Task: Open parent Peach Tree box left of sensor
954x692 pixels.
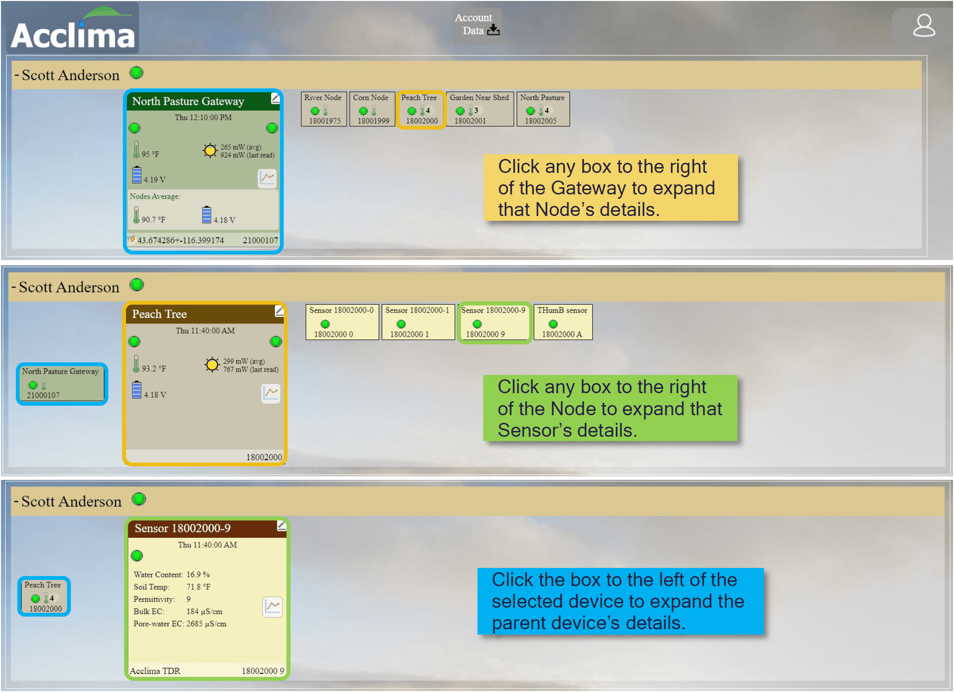Action: pyautogui.click(x=44, y=596)
